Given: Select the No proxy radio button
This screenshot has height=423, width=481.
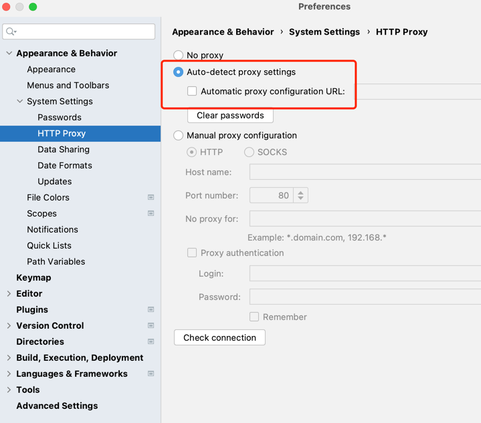Looking at the screenshot, I should (178, 55).
